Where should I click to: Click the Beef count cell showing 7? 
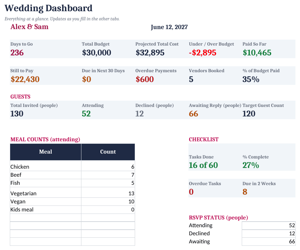[x=108, y=175]
